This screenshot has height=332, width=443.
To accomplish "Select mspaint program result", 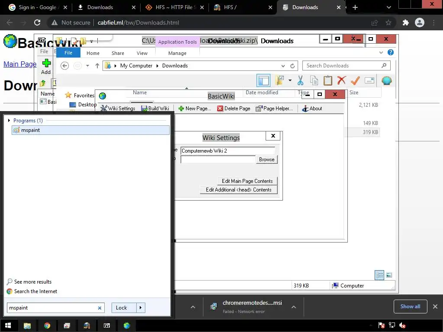I will tap(90, 130).
